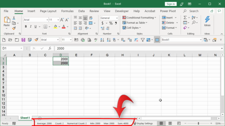
Task: Apply the percent style format
Action: (x=111, y=23)
